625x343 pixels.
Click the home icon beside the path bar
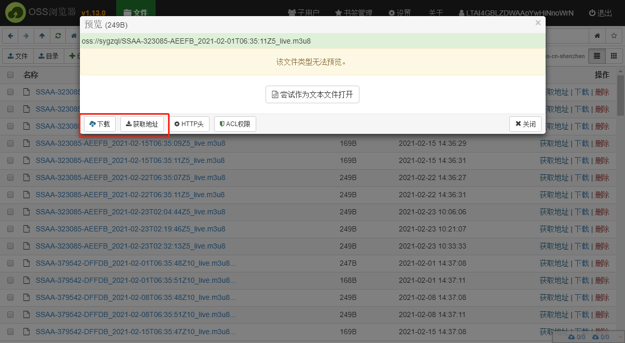(597, 36)
